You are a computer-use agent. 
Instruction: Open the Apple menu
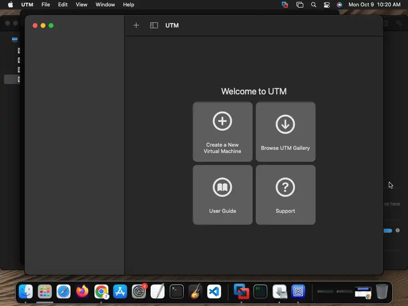(10, 5)
